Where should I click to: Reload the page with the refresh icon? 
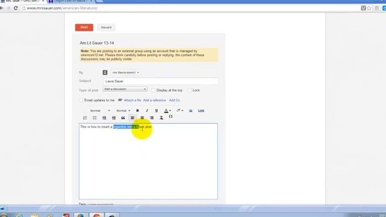point(16,8)
